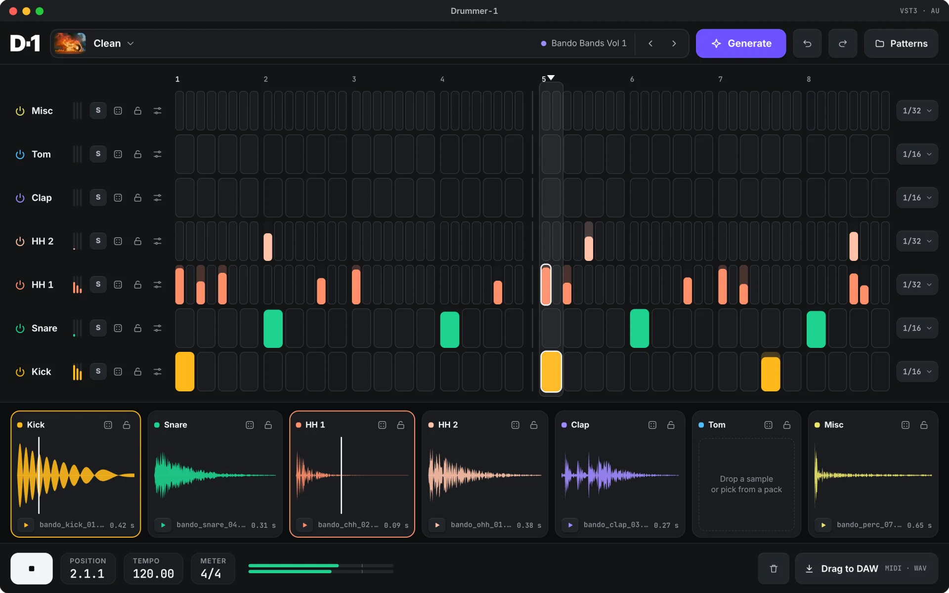Go to next sample pack
949x593 pixels.
(674, 43)
